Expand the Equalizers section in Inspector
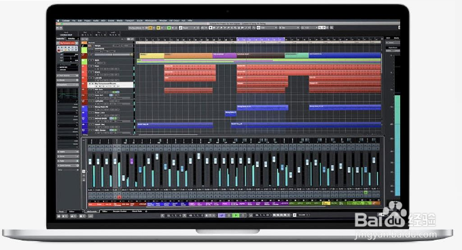 coord(67,84)
